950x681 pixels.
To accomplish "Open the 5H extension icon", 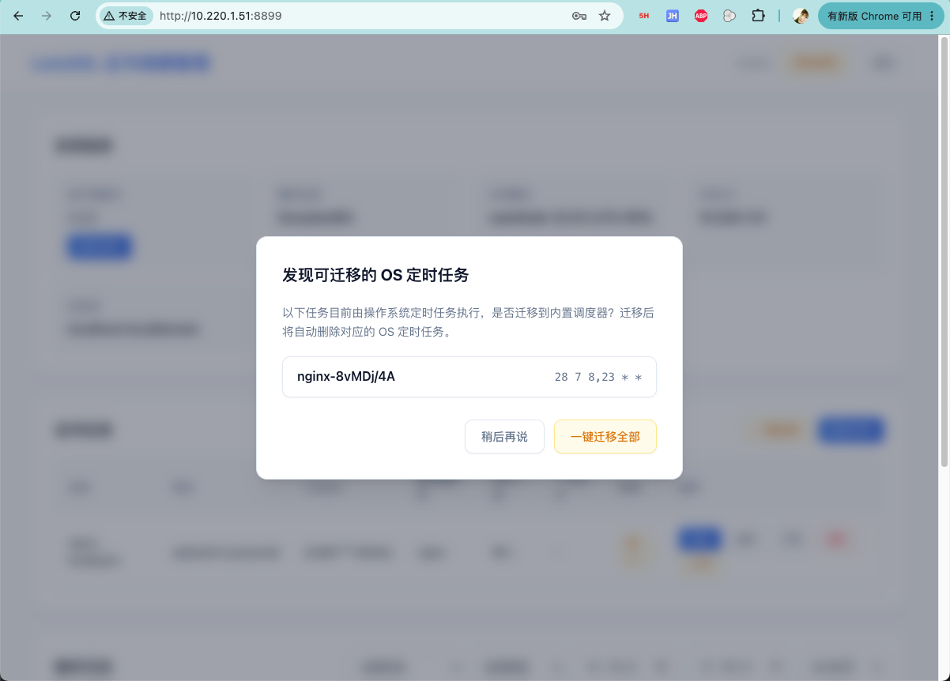I will [644, 16].
